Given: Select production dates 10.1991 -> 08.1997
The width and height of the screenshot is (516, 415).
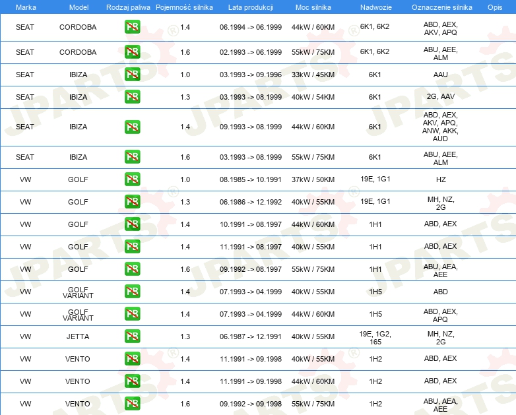Looking at the screenshot, I should coord(251,224).
